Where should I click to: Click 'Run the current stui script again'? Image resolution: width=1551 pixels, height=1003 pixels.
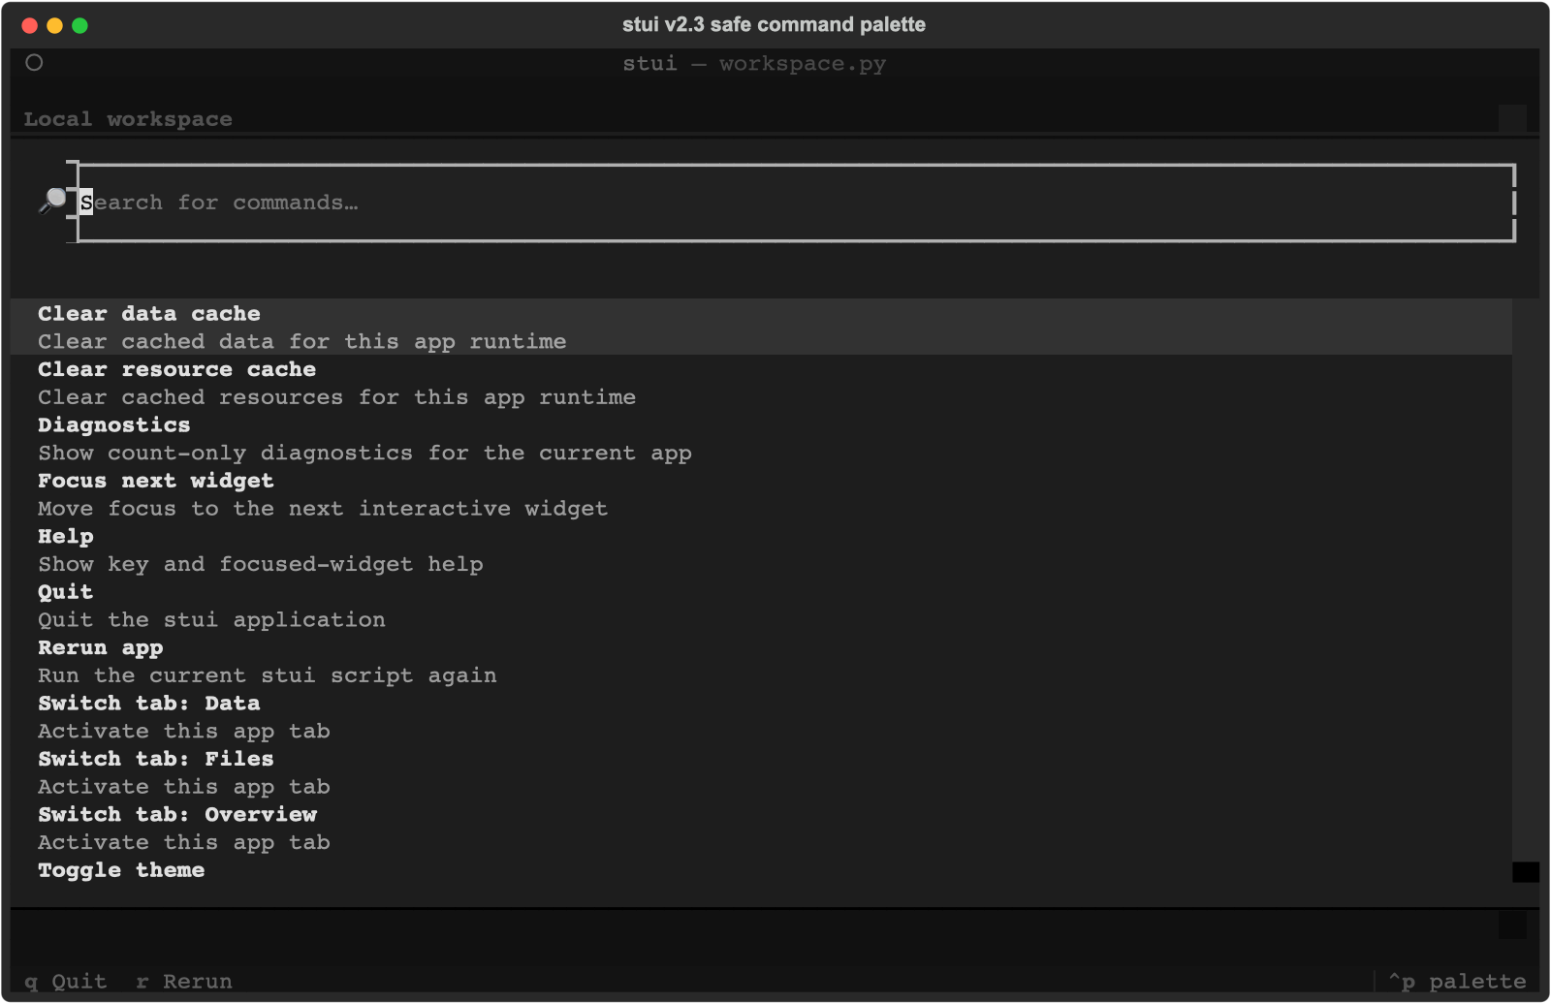[268, 675]
